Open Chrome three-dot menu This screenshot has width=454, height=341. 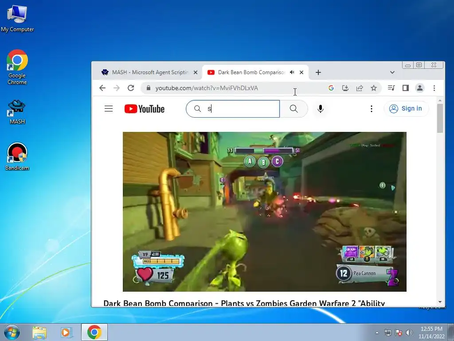click(x=434, y=88)
